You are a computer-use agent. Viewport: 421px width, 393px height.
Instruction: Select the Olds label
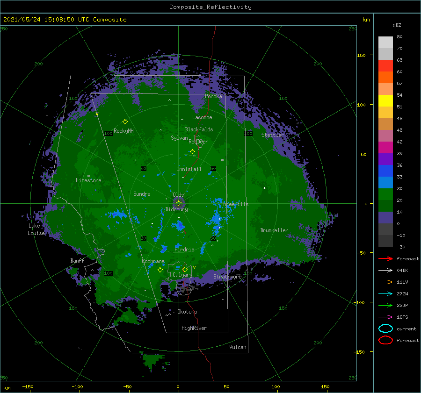[178, 195]
